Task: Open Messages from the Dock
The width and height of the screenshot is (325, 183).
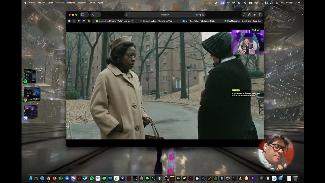Action: pyautogui.click(x=104, y=178)
